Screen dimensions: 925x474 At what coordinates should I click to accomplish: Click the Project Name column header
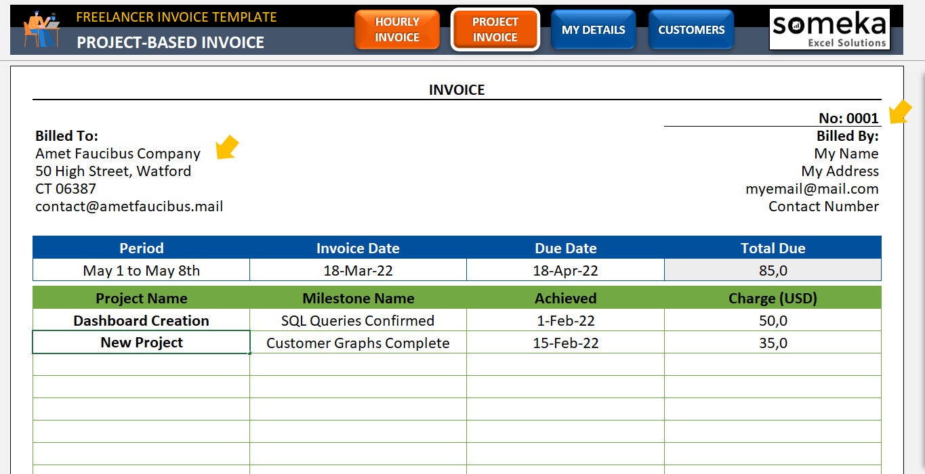(x=141, y=298)
